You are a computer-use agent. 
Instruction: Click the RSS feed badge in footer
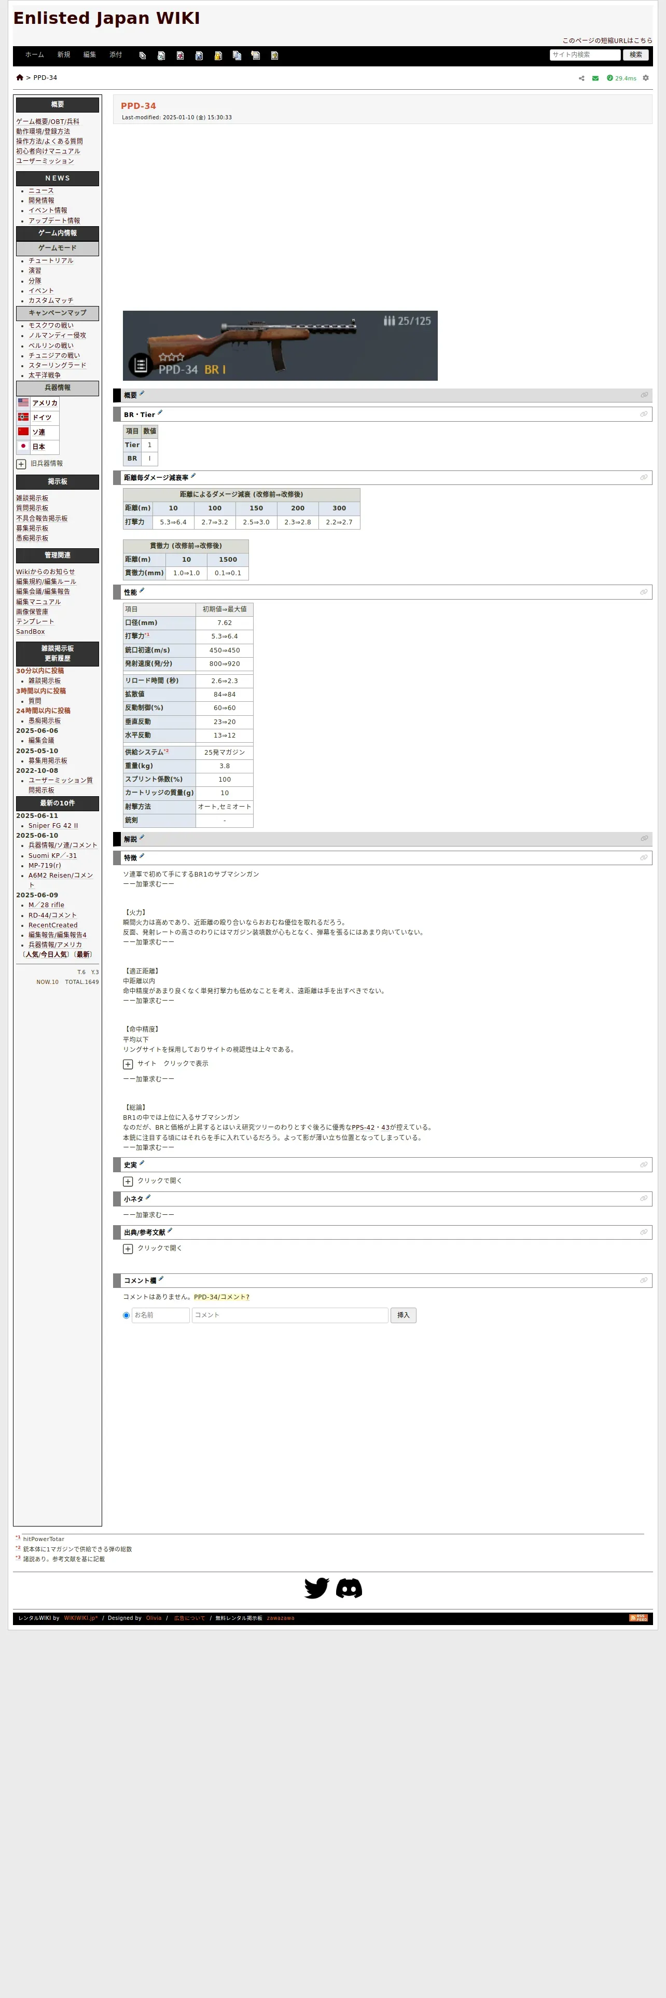pos(638,1617)
